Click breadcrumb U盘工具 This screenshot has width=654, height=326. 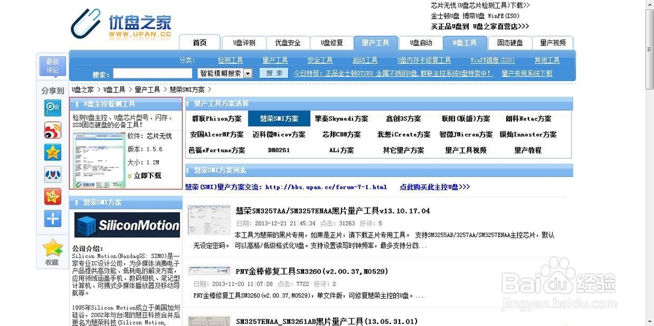click(114, 90)
